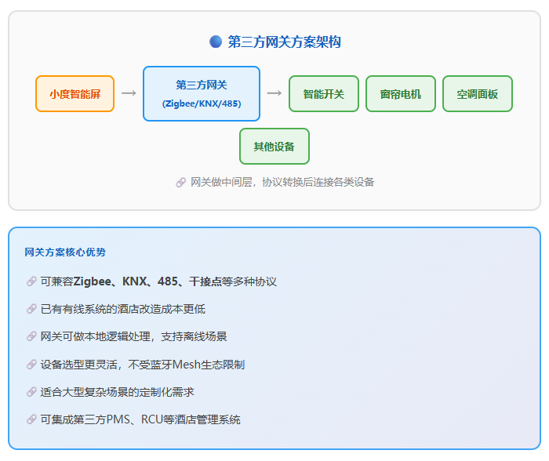Click the 网关方案核心优势 heading

(x=65, y=252)
